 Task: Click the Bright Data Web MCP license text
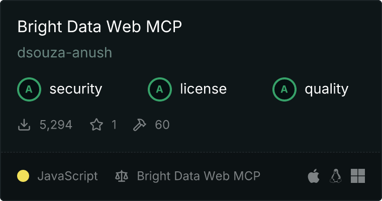199,176
